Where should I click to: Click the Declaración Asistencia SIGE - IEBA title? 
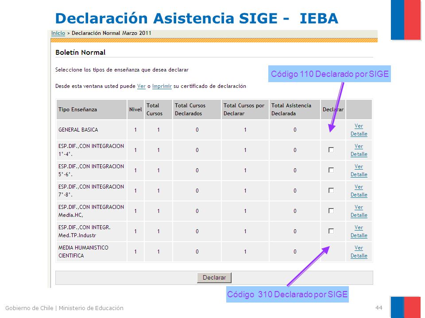click(x=197, y=19)
